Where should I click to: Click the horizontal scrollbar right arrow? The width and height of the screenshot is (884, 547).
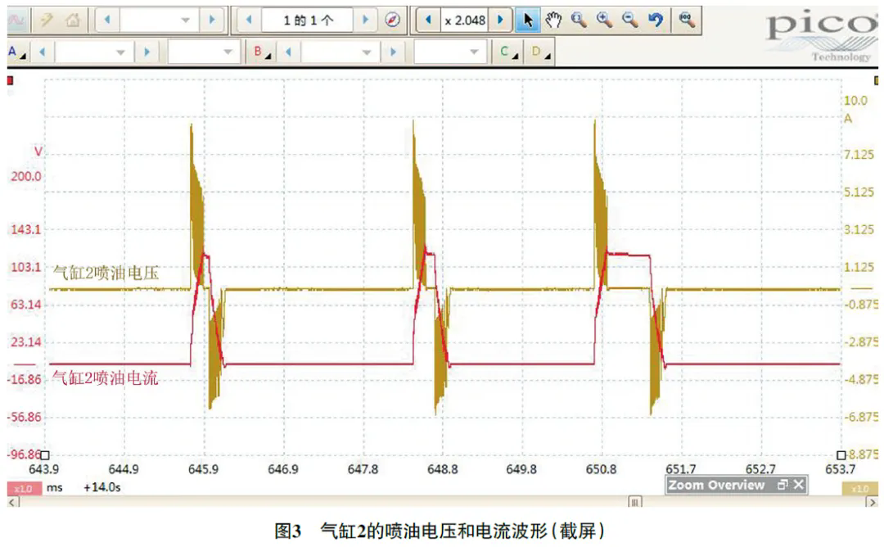pyautogui.click(x=872, y=502)
